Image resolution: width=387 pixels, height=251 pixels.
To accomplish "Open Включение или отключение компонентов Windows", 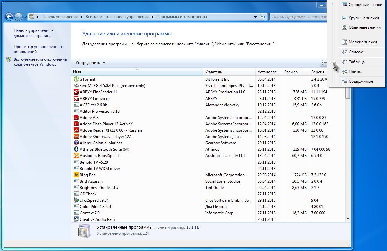I will (40, 62).
